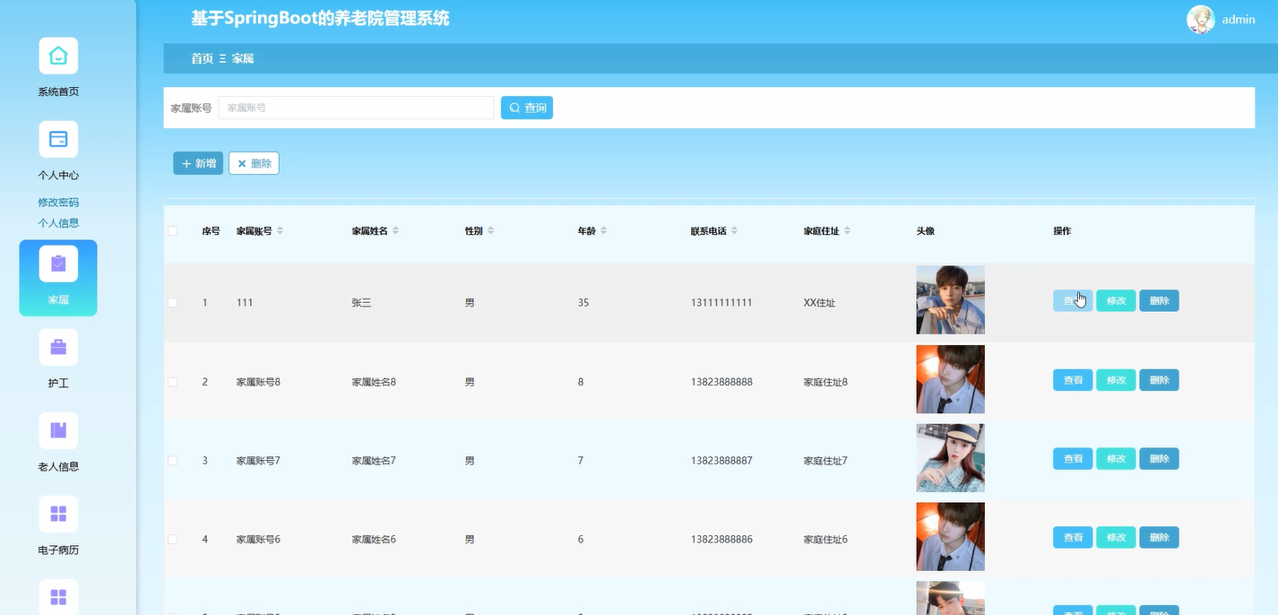Check the row for 家属账号7
The height and width of the screenshot is (615, 1278).
point(172,461)
